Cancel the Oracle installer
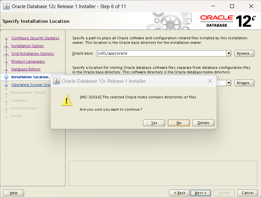The width and height of the screenshot is (261, 198). 248,193
